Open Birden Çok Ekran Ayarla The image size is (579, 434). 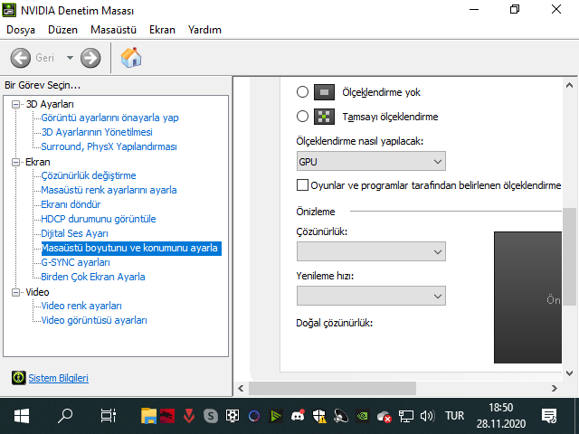pos(93,277)
